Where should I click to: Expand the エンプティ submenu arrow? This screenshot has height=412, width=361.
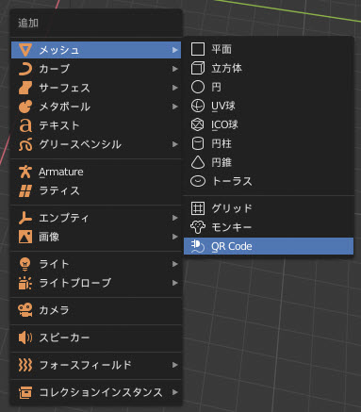coord(175,218)
